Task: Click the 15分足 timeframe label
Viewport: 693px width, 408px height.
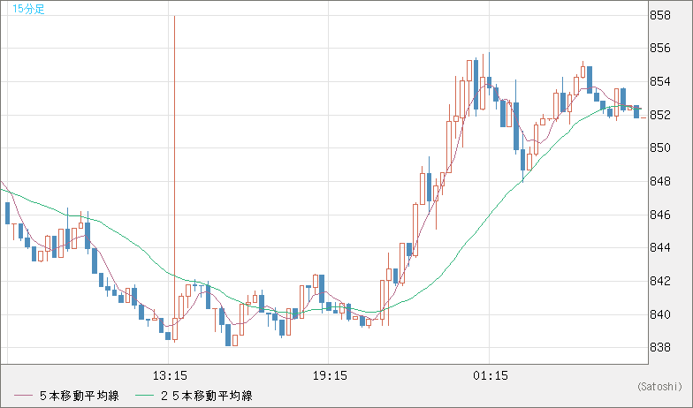Action: tap(28, 9)
